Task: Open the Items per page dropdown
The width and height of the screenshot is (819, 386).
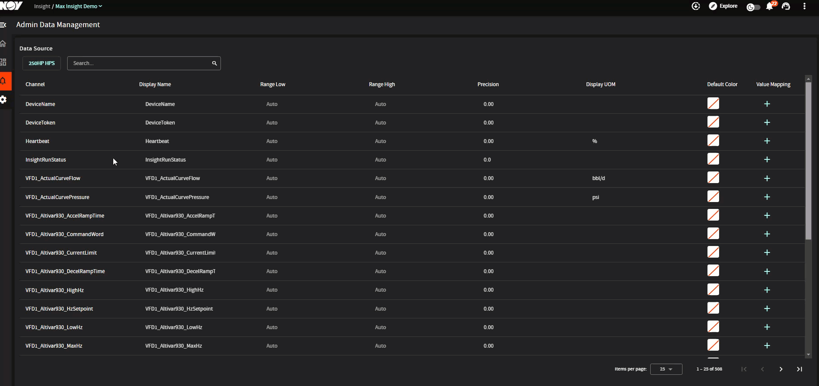Action: point(666,369)
